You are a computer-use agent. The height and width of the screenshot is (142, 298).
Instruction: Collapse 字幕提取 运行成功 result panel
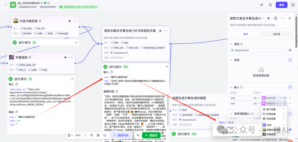[x=72, y=79]
